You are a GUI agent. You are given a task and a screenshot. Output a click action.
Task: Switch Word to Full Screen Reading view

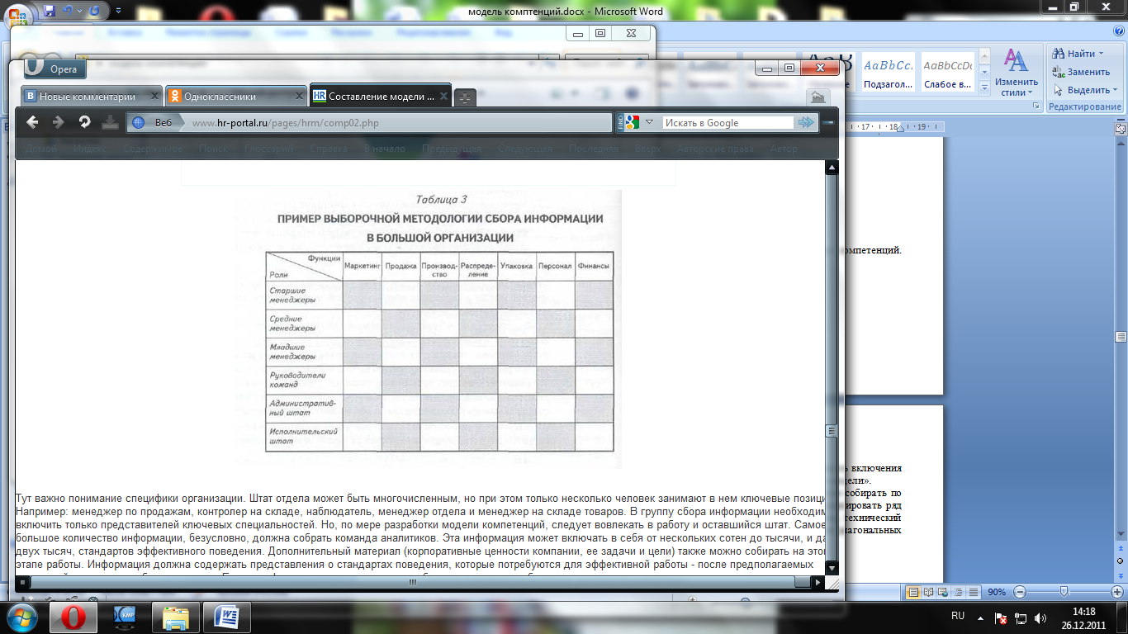[929, 592]
